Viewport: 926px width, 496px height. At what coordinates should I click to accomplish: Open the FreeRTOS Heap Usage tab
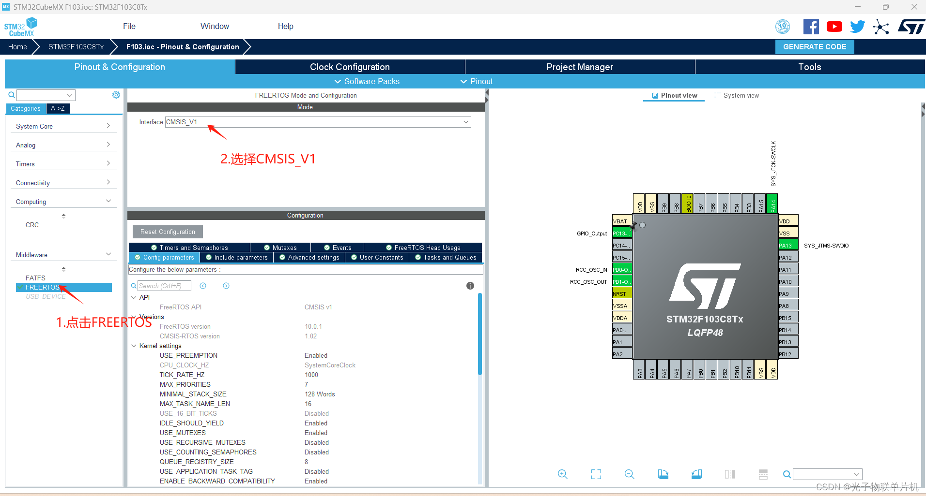[x=423, y=248]
